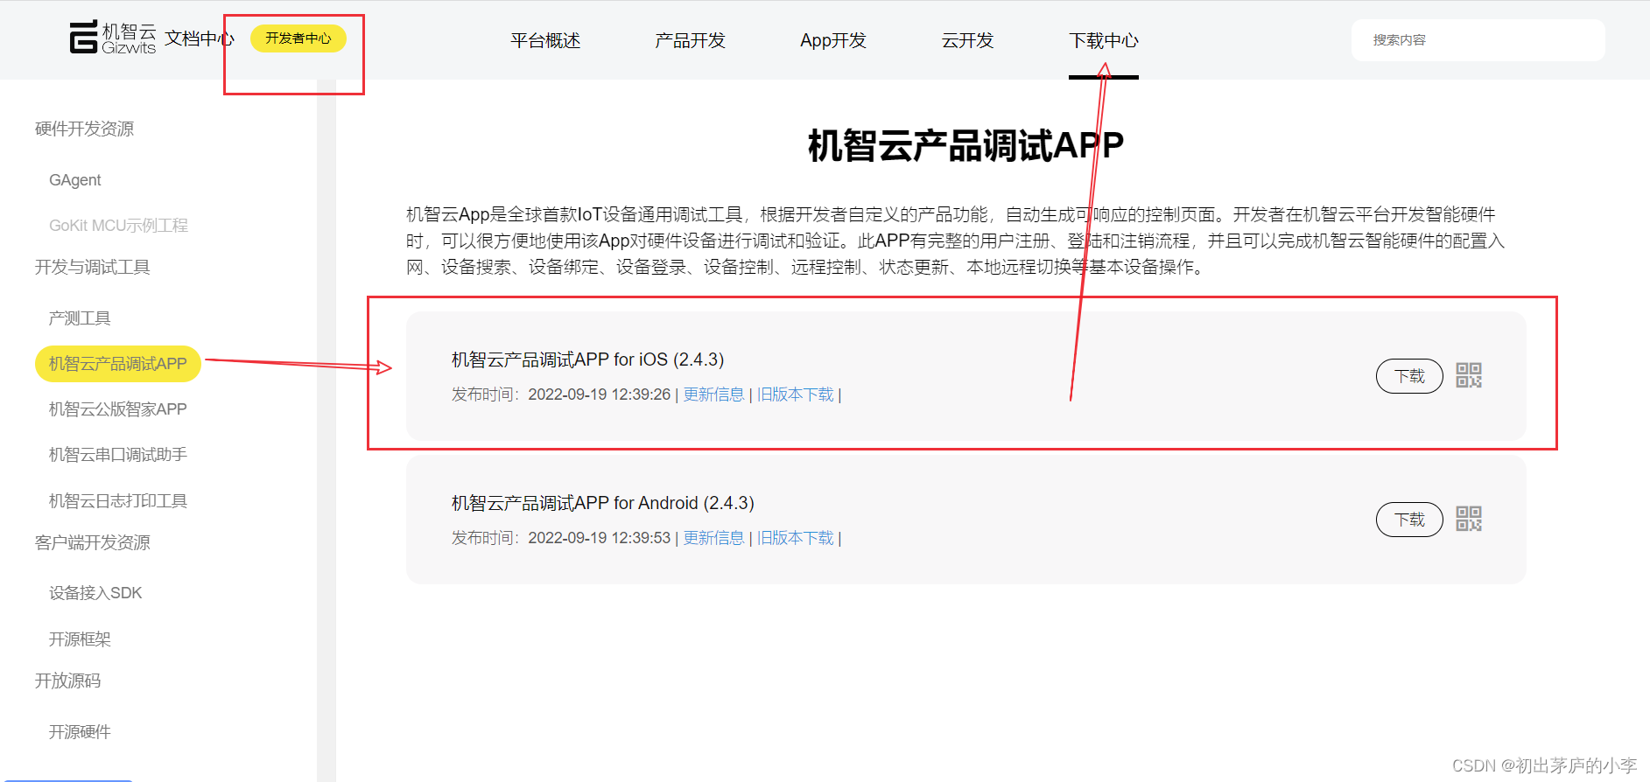The height and width of the screenshot is (782, 1650).
Task: Select 客户端开发资源 sidebar section
Action: tap(92, 542)
